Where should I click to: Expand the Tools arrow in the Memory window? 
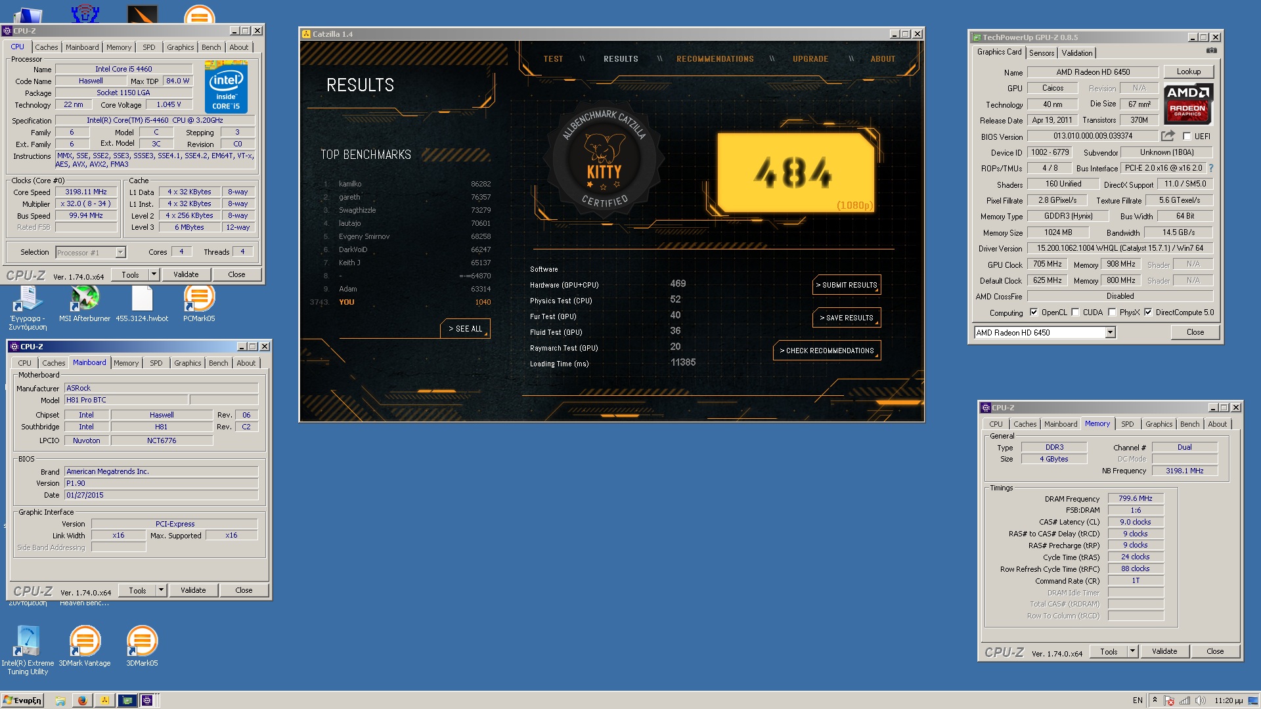click(x=1132, y=651)
